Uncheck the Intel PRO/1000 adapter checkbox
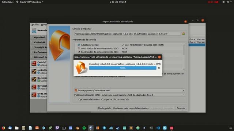Screen dimensions: 234x131 tap(123, 45)
